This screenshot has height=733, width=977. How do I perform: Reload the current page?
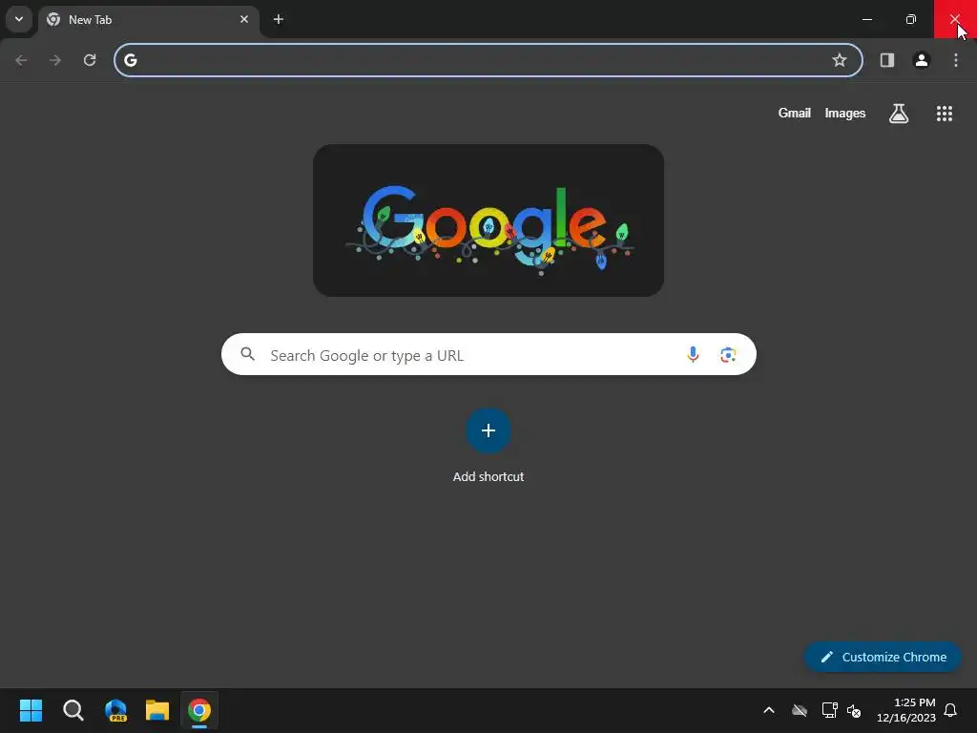[90, 60]
